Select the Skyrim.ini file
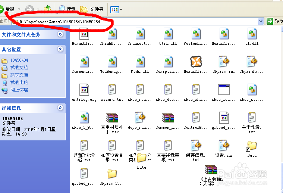 pos(224,65)
